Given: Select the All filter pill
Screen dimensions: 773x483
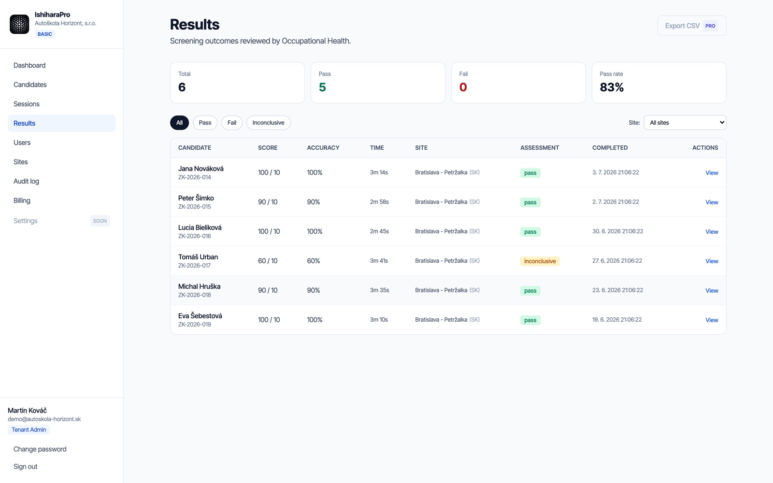Looking at the screenshot, I should (x=179, y=123).
